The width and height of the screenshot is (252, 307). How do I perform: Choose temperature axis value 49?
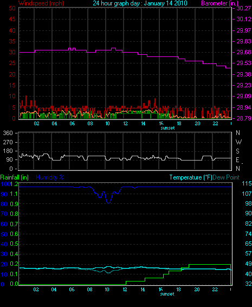tap(248, 264)
